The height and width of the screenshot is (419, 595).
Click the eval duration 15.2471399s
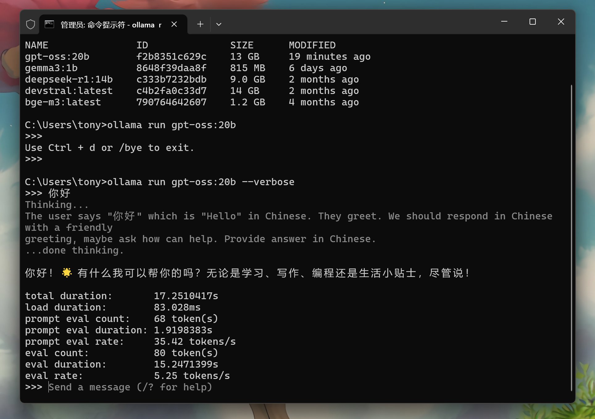pyautogui.click(x=186, y=364)
